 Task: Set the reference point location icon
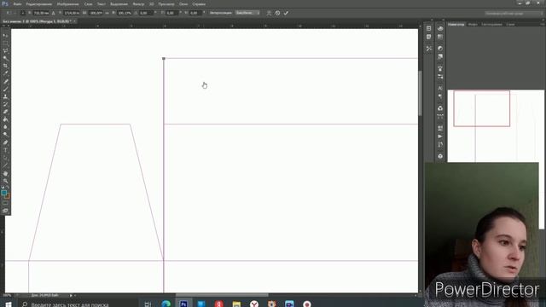[23, 13]
